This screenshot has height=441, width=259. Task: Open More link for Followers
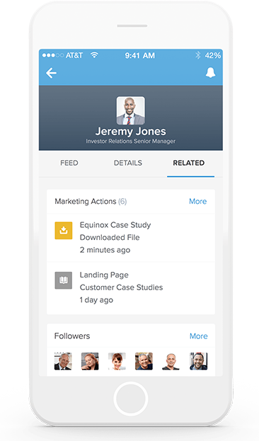click(199, 336)
